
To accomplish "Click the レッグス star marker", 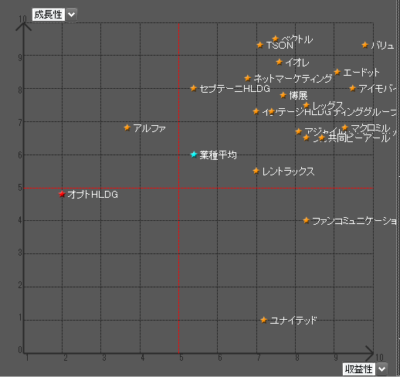I will 306,105.
